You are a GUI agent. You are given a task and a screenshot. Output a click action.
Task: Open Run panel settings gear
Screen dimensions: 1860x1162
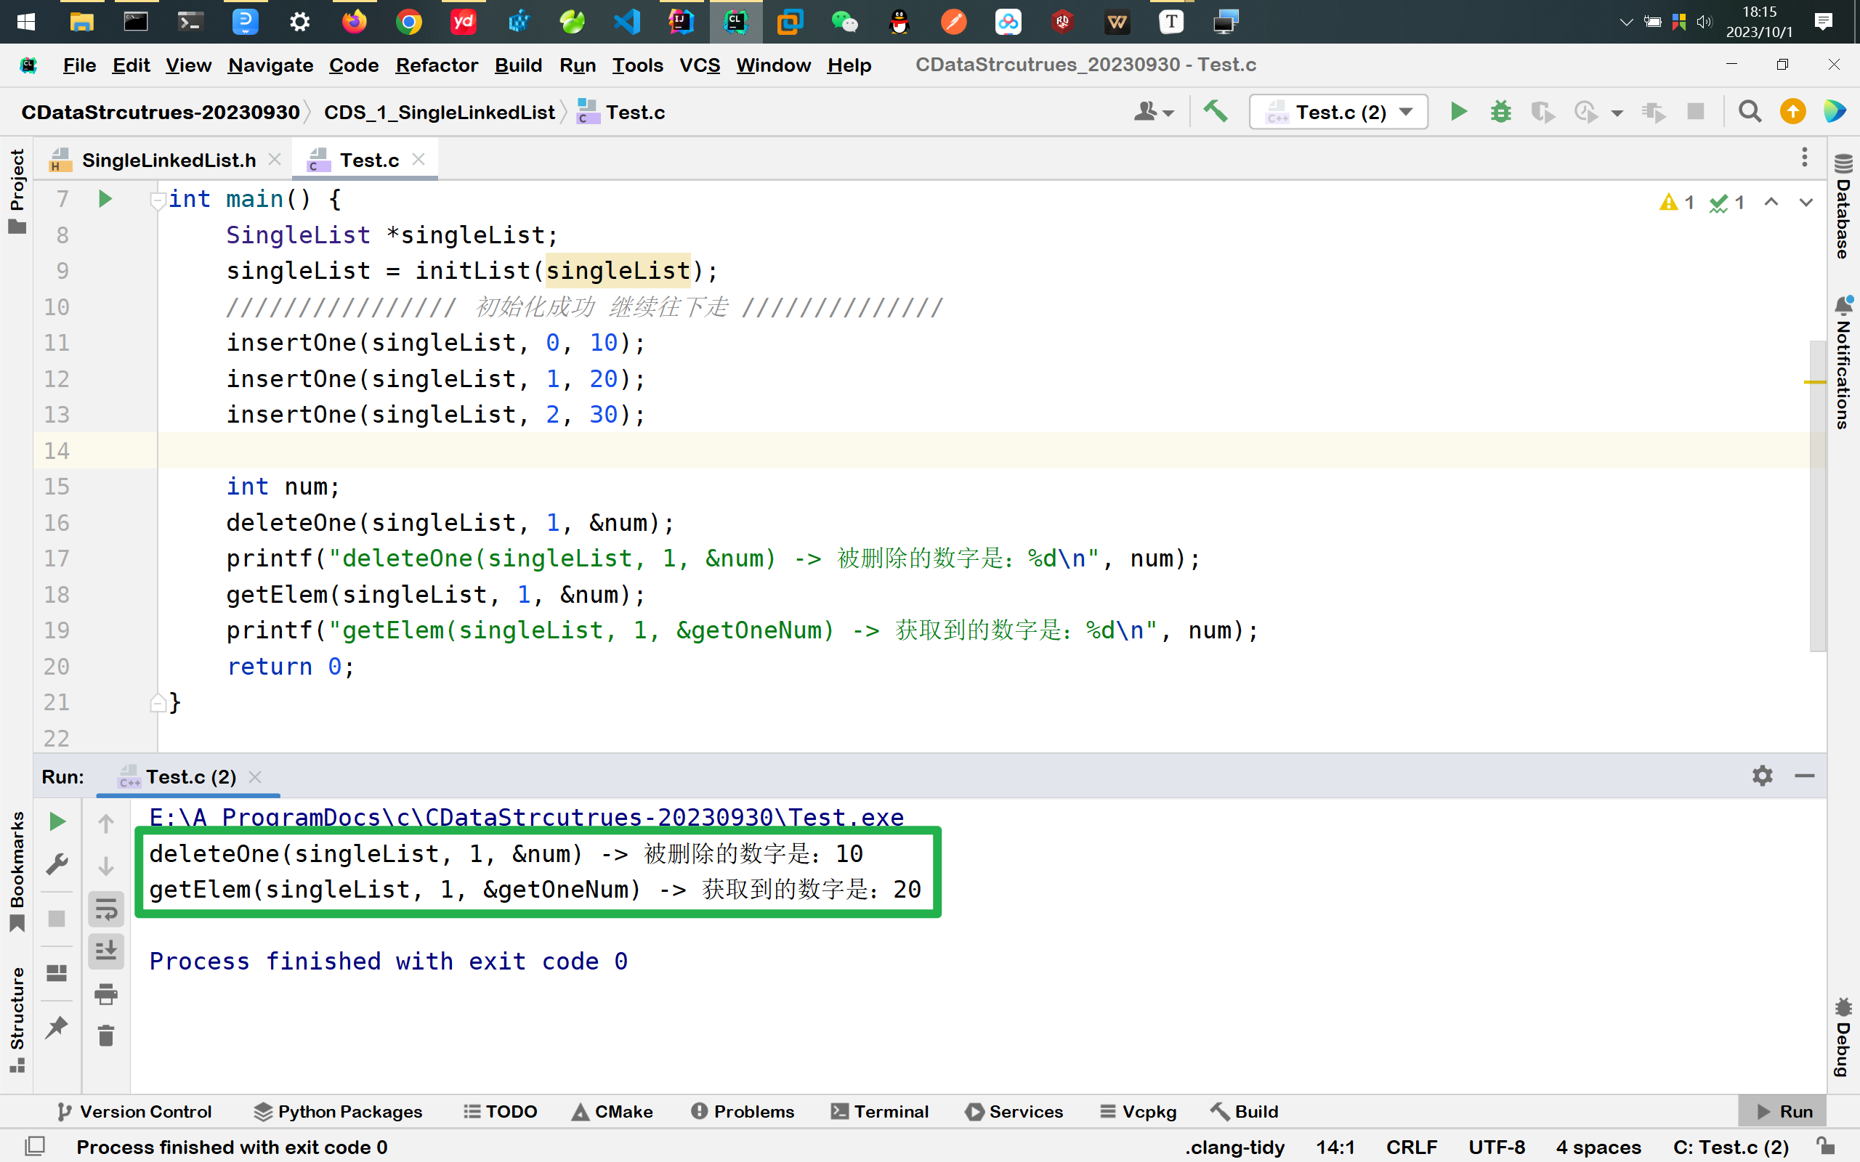pos(1763,776)
